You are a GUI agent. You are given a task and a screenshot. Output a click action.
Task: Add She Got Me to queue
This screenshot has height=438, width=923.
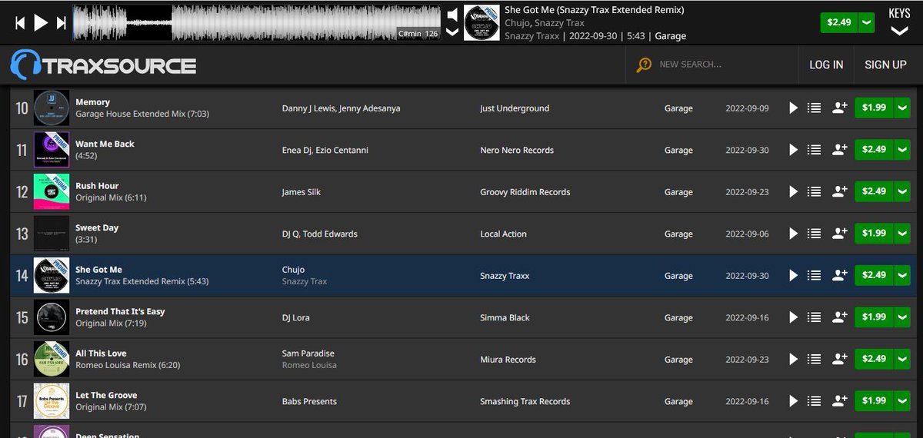(815, 275)
